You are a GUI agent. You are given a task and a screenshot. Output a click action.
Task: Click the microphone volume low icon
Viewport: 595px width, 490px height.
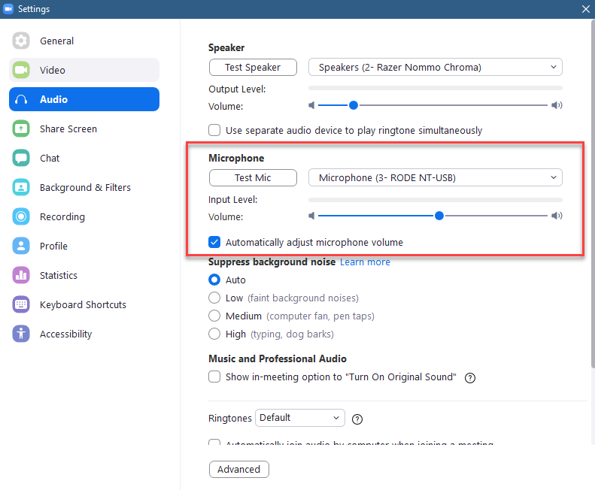(x=311, y=216)
